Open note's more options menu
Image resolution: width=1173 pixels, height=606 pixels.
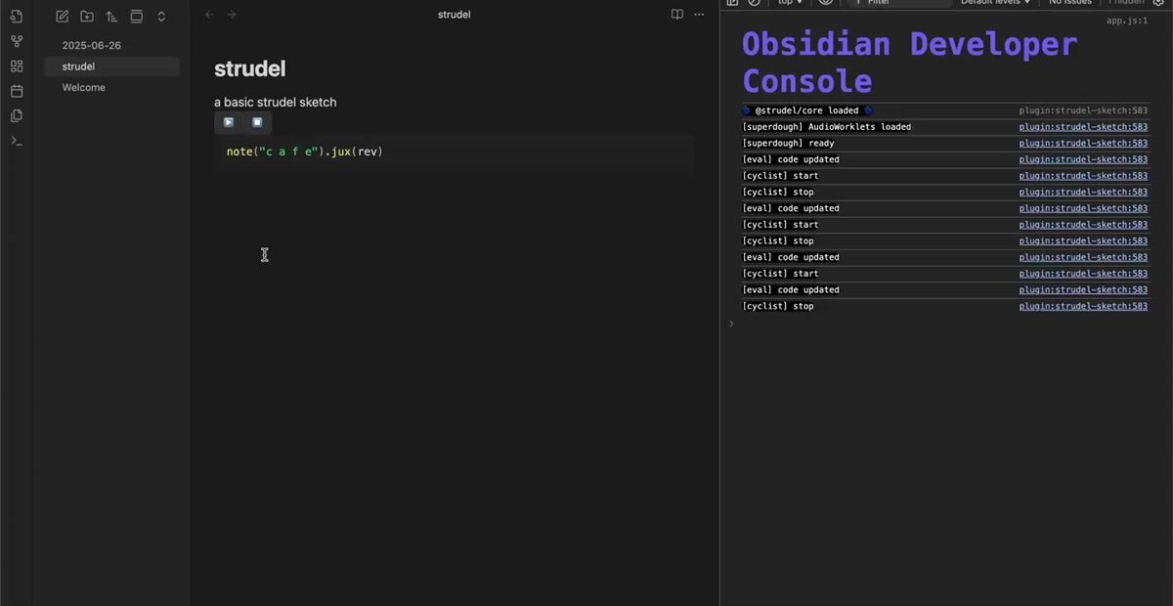click(x=699, y=15)
